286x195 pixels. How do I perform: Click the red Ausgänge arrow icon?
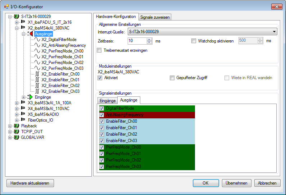30,34
